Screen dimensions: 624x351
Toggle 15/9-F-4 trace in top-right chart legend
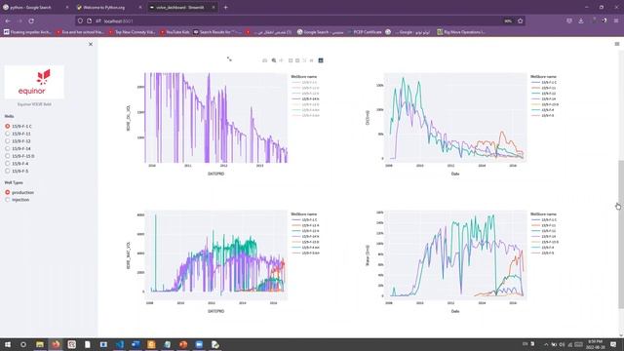pyautogui.click(x=543, y=110)
